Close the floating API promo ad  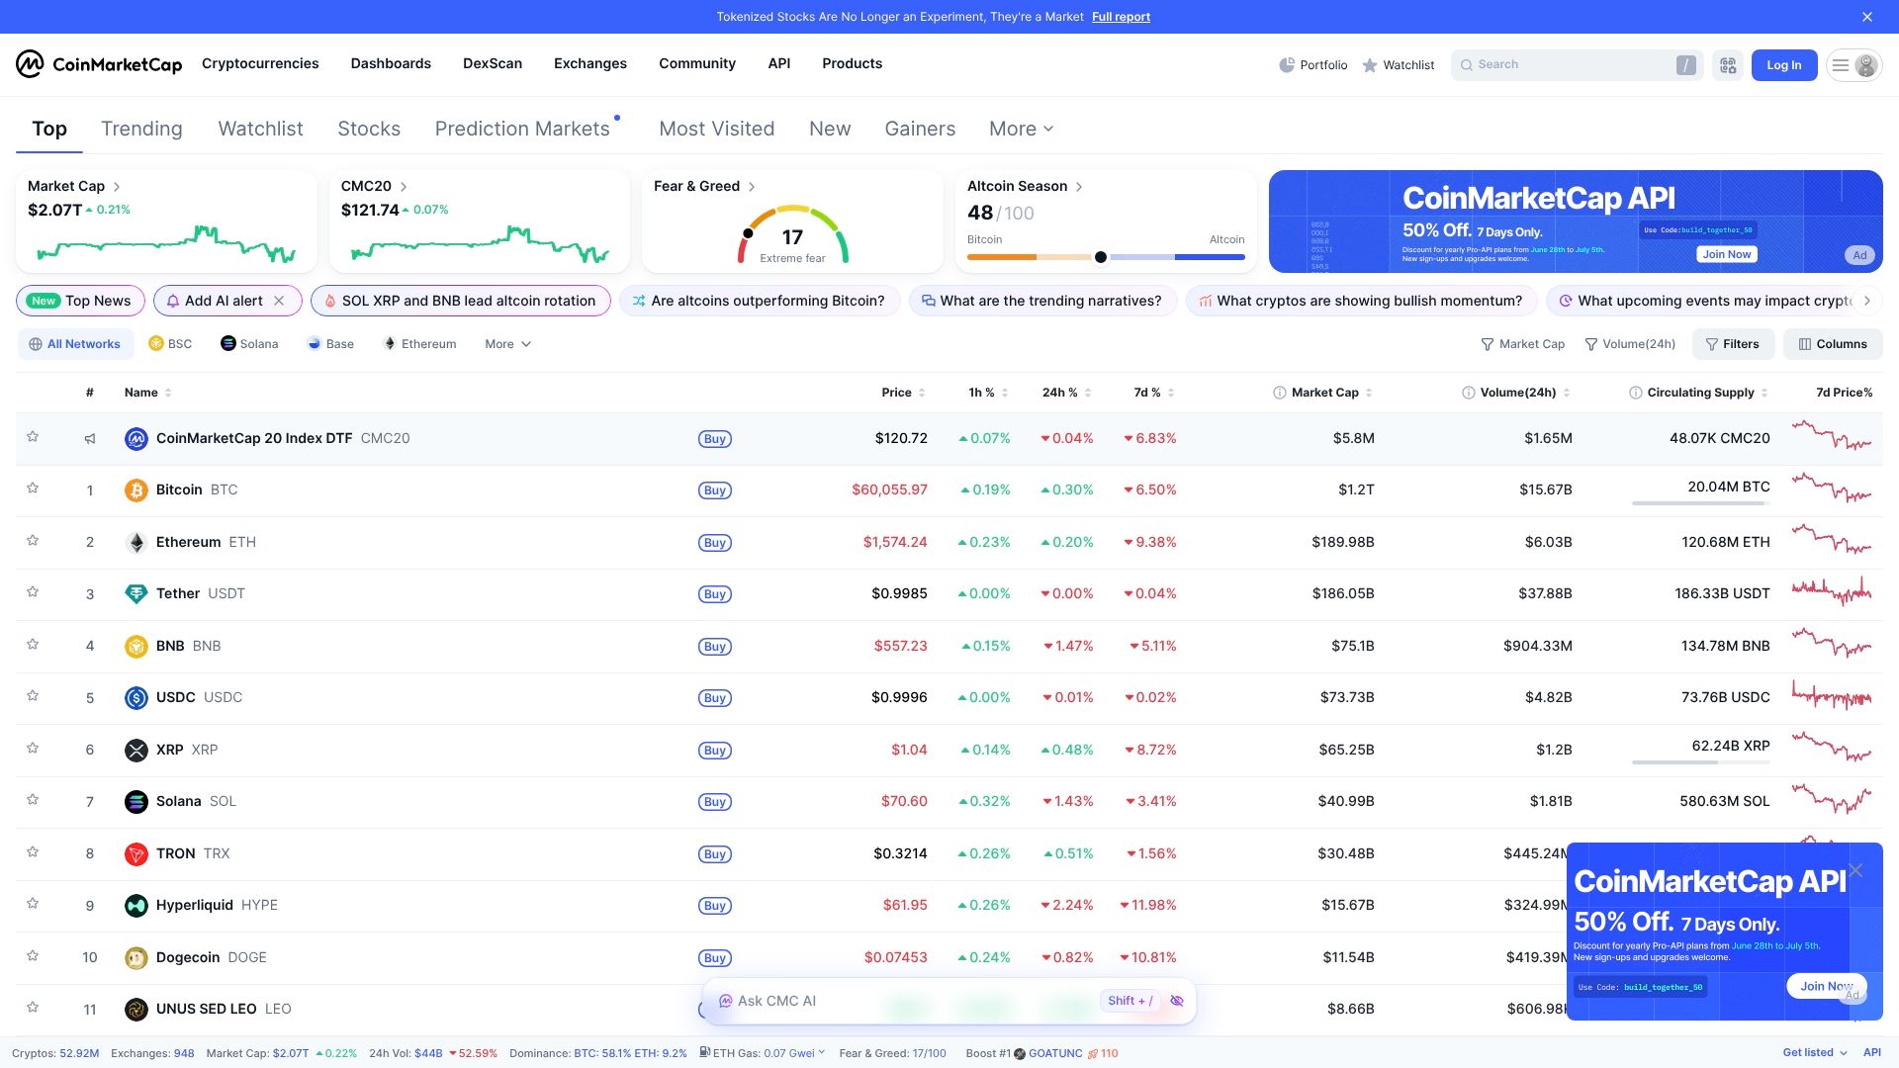click(x=1855, y=870)
